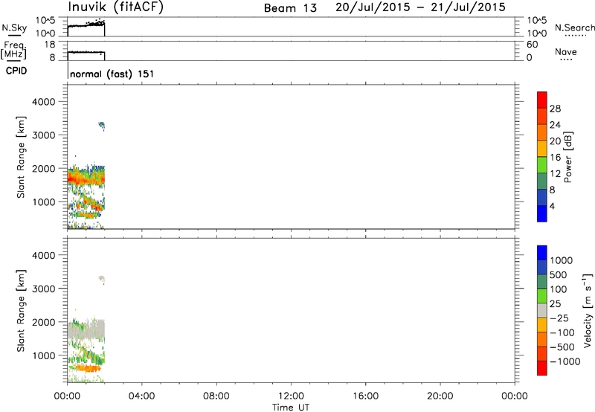Click the 08:00 time axis label

pyautogui.click(x=216, y=396)
